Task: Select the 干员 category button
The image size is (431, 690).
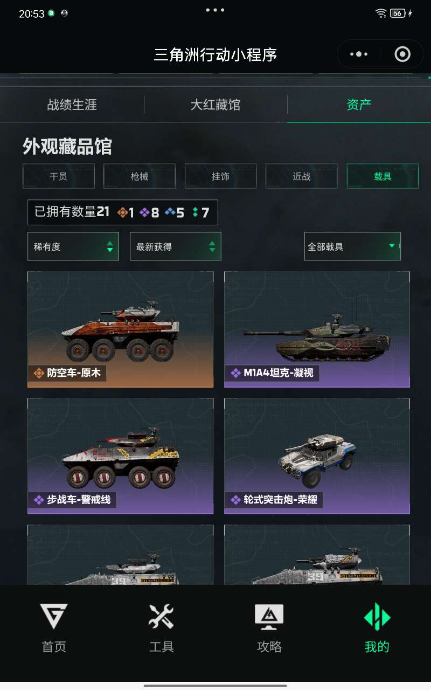Action: coord(59,176)
